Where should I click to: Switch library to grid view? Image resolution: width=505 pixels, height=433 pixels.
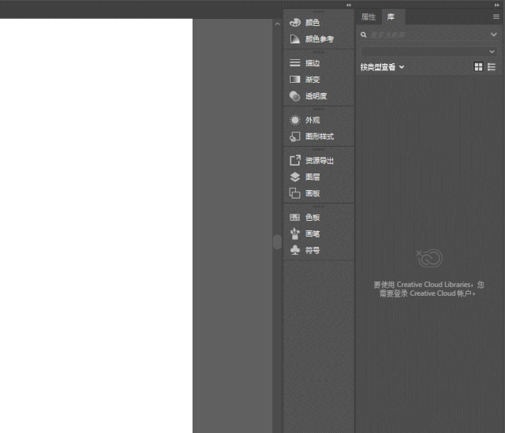click(x=479, y=66)
